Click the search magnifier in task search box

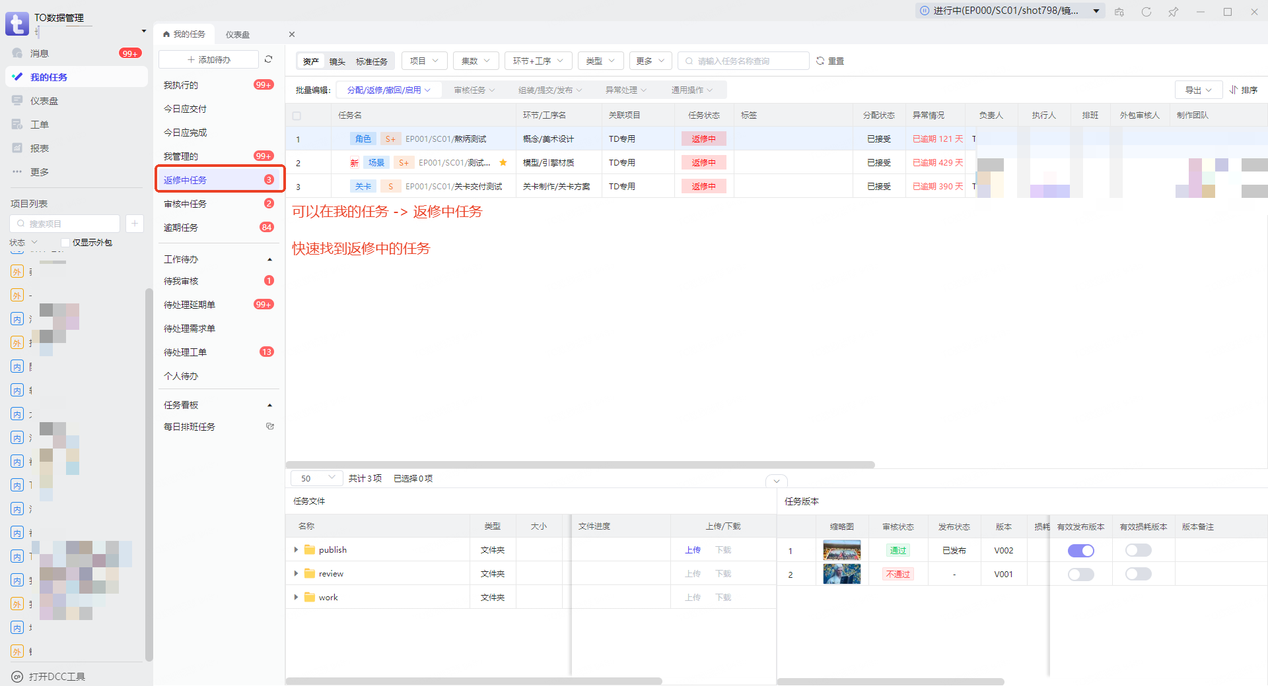(689, 61)
